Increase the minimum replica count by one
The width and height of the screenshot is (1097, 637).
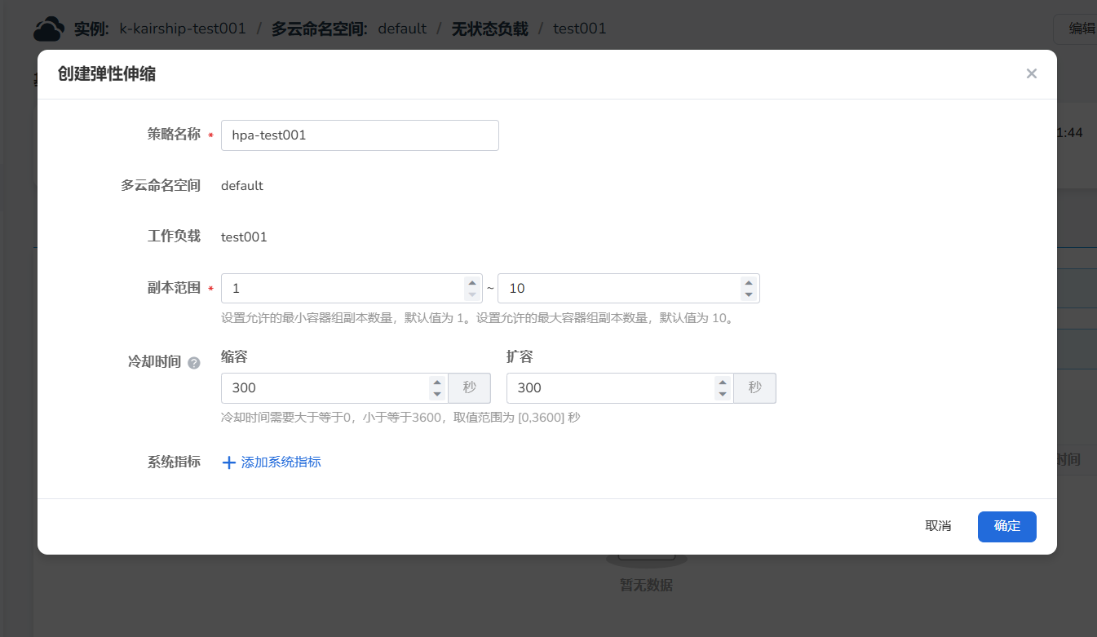[x=471, y=283]
